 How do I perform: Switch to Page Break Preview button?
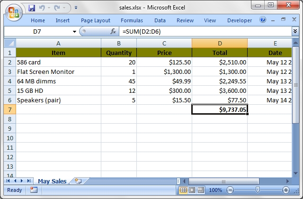[201, 190]
